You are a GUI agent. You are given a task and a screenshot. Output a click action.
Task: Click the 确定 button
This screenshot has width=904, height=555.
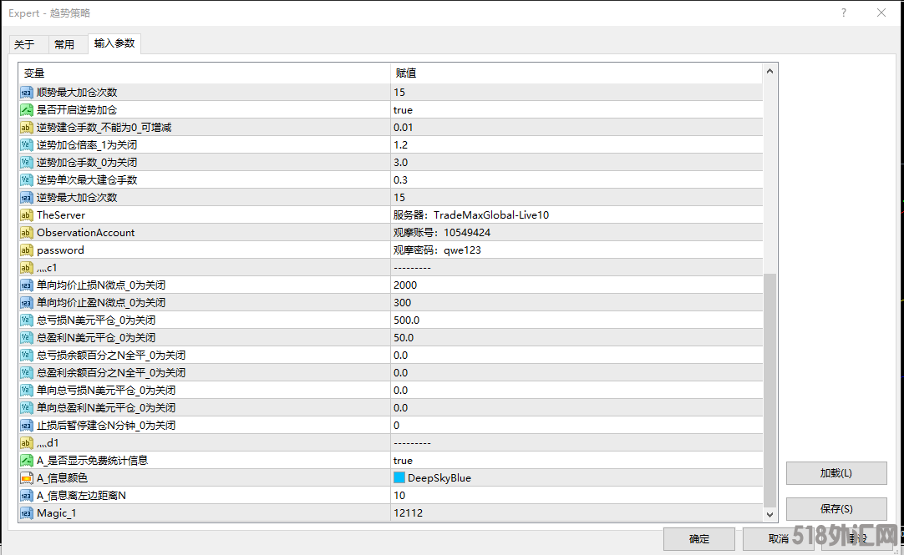(x=699, y=539)
